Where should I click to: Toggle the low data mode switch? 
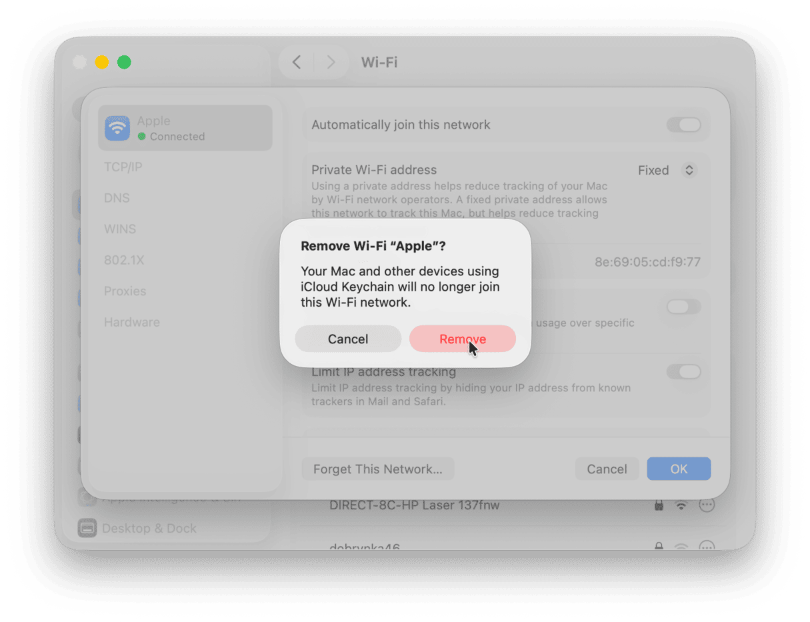coord(684,306)
